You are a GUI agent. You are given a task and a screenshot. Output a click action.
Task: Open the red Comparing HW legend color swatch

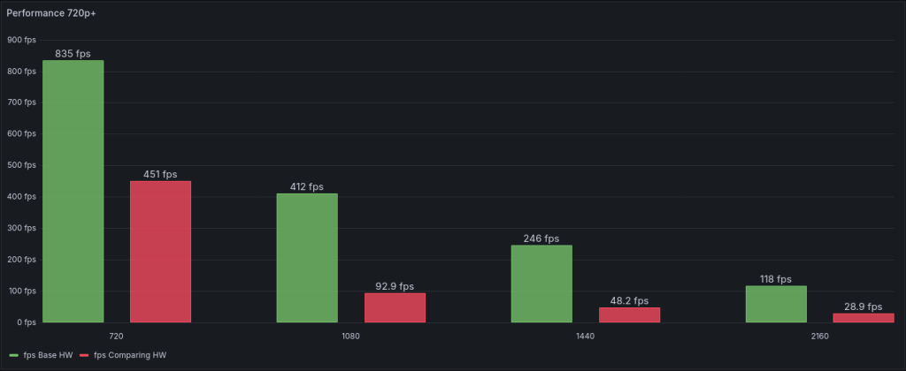84,355
